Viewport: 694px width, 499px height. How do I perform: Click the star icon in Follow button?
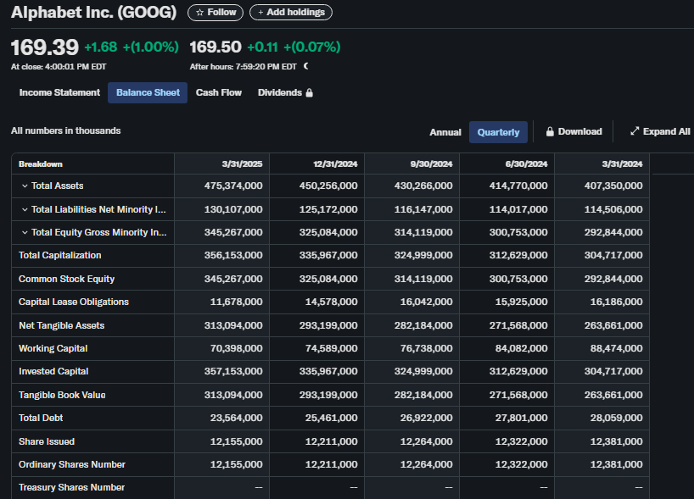(x=199, y=13)
